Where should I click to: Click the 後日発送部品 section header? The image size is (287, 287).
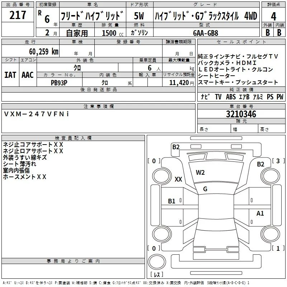(98, 89)
